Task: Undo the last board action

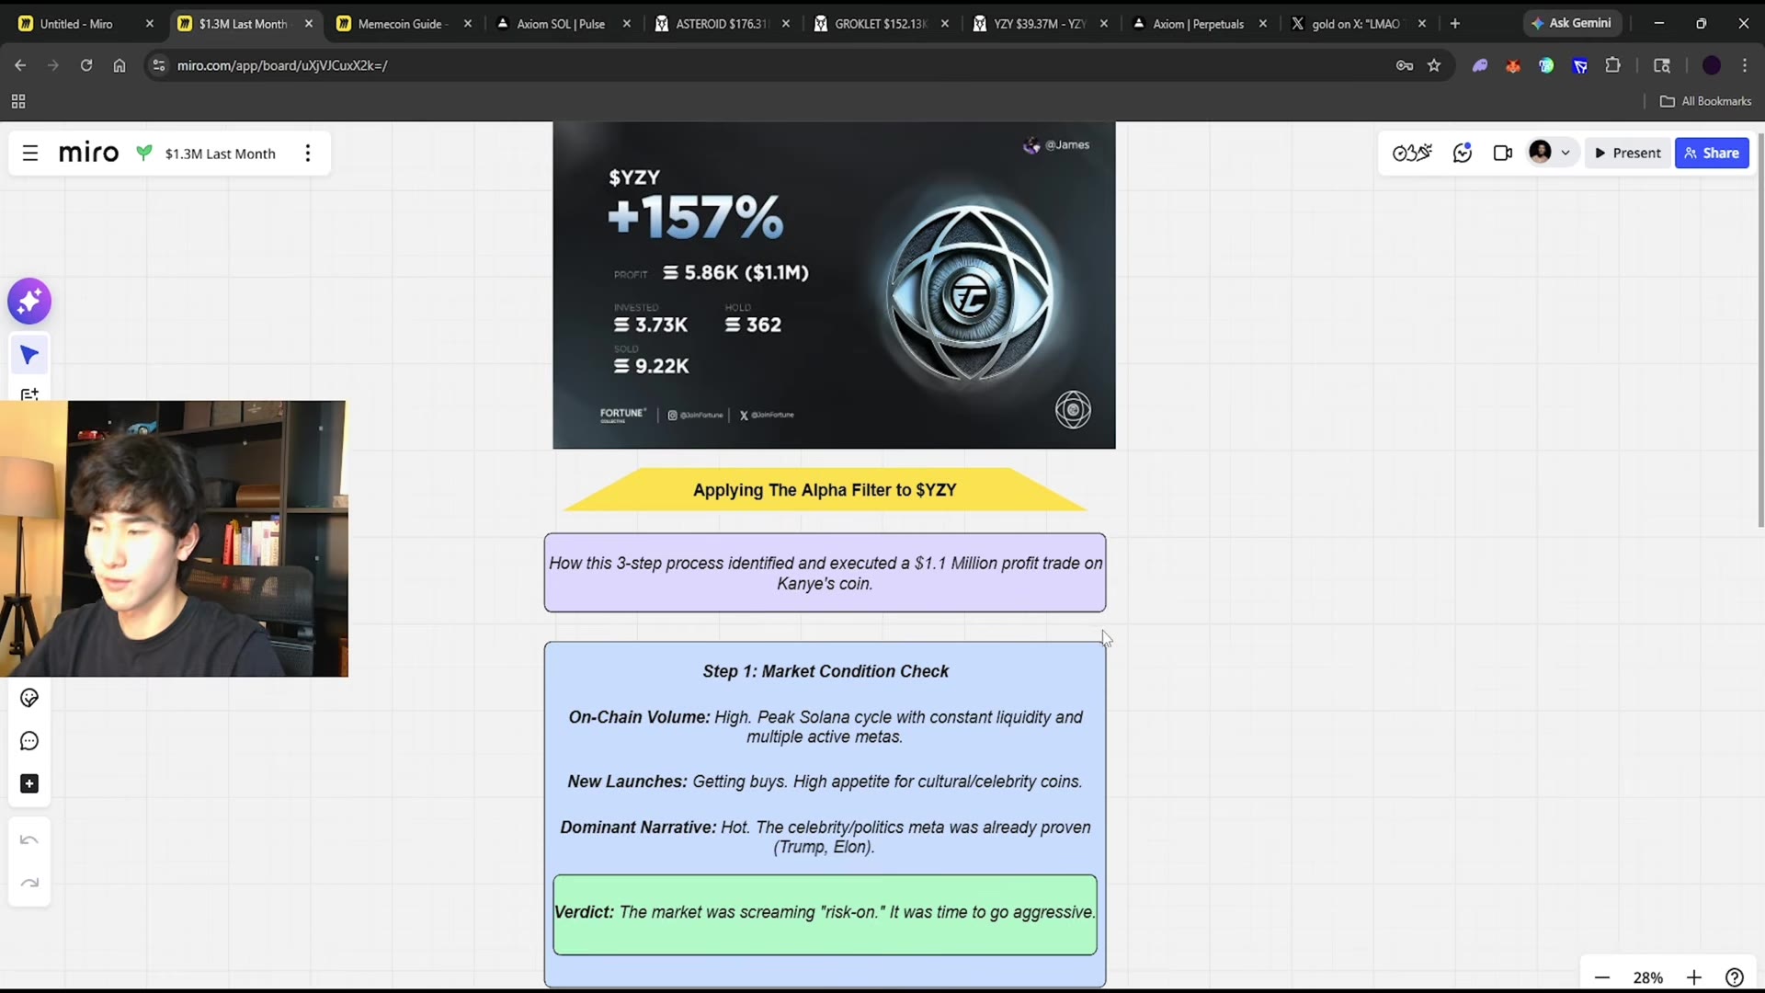Action: click(x=29, y=840)
